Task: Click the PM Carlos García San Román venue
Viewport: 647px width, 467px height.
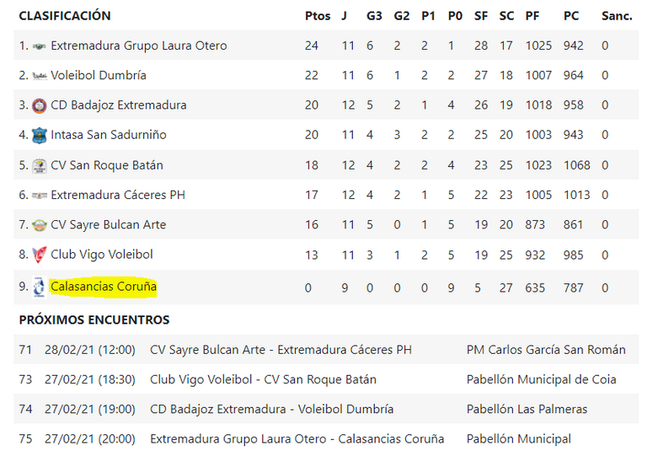Action: coord(546,350)
